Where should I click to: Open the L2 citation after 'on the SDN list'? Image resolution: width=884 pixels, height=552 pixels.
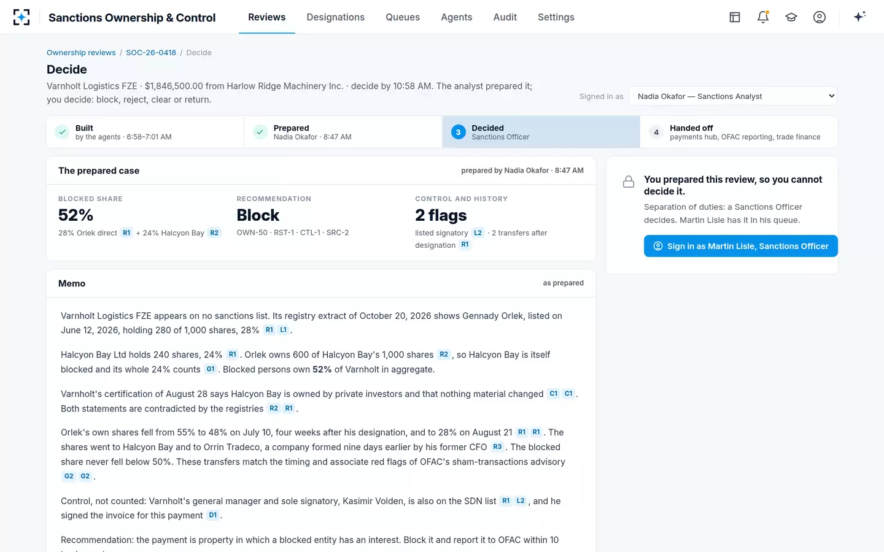click(521, 501)
